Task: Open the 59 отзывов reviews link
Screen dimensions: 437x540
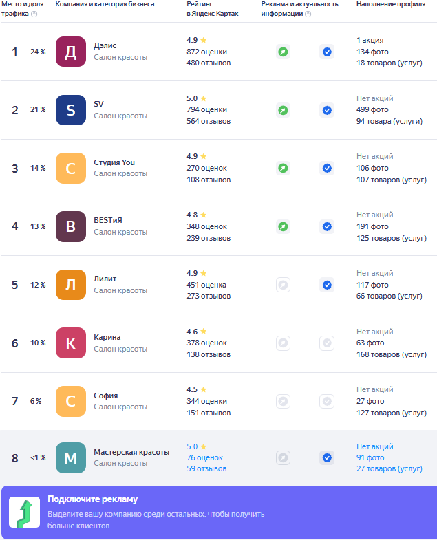Action: click(206, 468)
